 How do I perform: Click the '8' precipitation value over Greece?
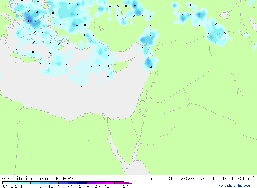click(28, 21)
